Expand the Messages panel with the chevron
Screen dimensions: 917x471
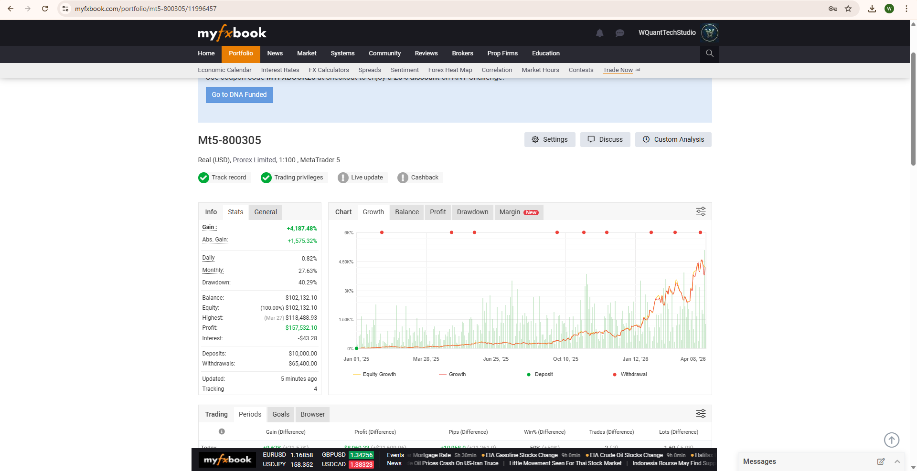click(897, 461)
